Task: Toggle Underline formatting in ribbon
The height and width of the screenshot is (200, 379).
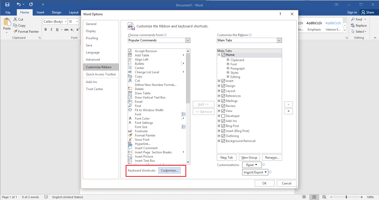Action: 57,30
